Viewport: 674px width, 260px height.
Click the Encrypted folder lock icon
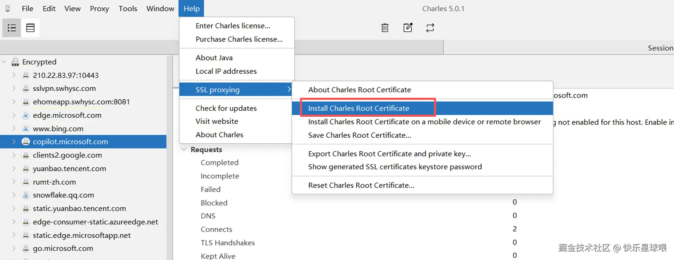click(15, 62)
